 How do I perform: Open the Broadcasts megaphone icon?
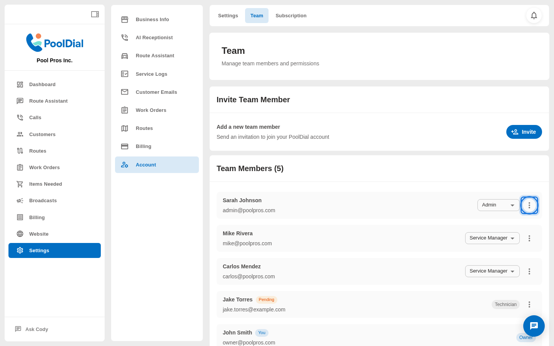point(20,200)
